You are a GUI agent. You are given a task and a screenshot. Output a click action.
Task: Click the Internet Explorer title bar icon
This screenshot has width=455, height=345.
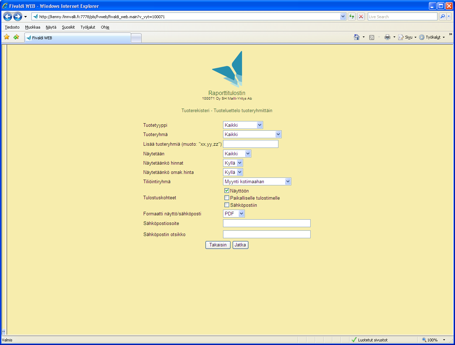click(5, 6)
